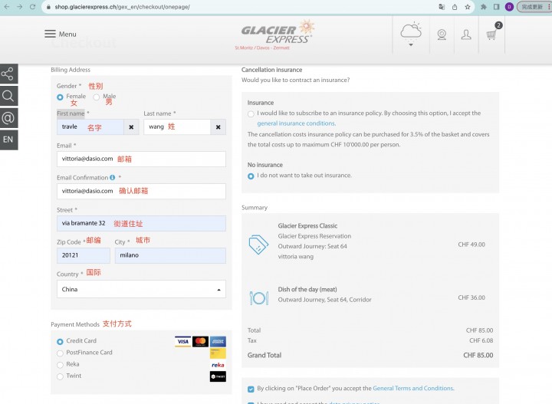Screen dimensions: 552x404
Task: Open the hamburger Menu
Action: tap(61, 34)
